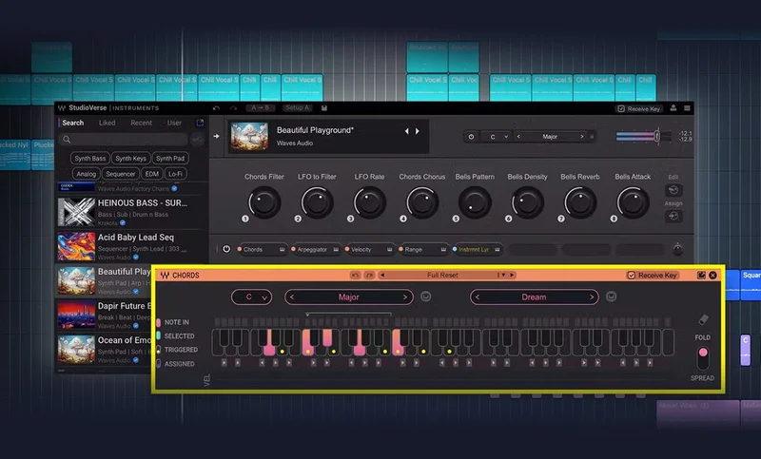Open keyboard icon on the Arpeggiator slot
Image resolution: width=761 pixels, height=459 pixels.
[336, 249]
